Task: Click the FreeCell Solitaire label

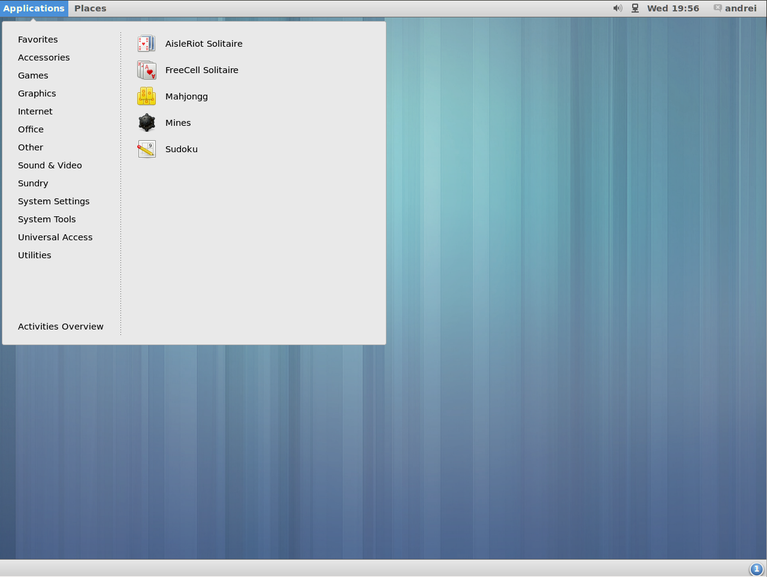Action: tap(202, 70)
